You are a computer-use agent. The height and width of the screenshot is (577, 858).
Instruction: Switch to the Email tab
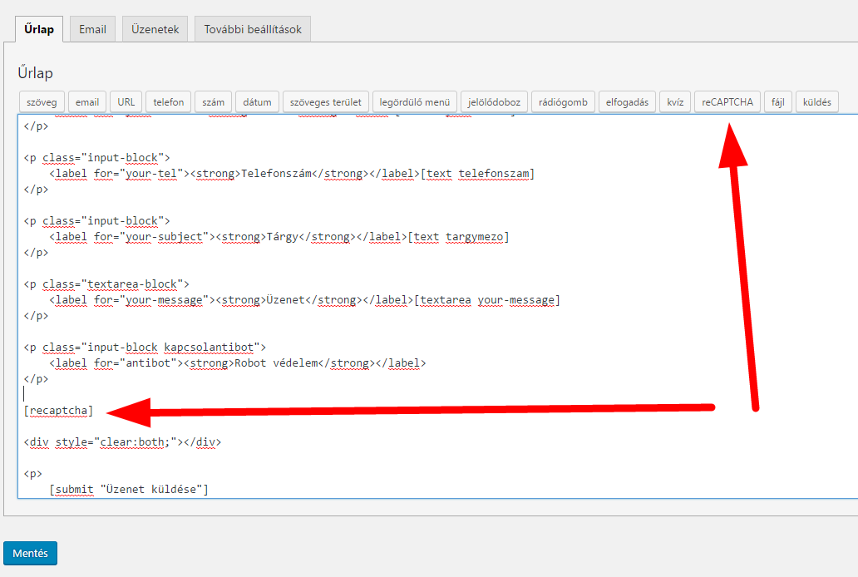[x=91, y=28]
